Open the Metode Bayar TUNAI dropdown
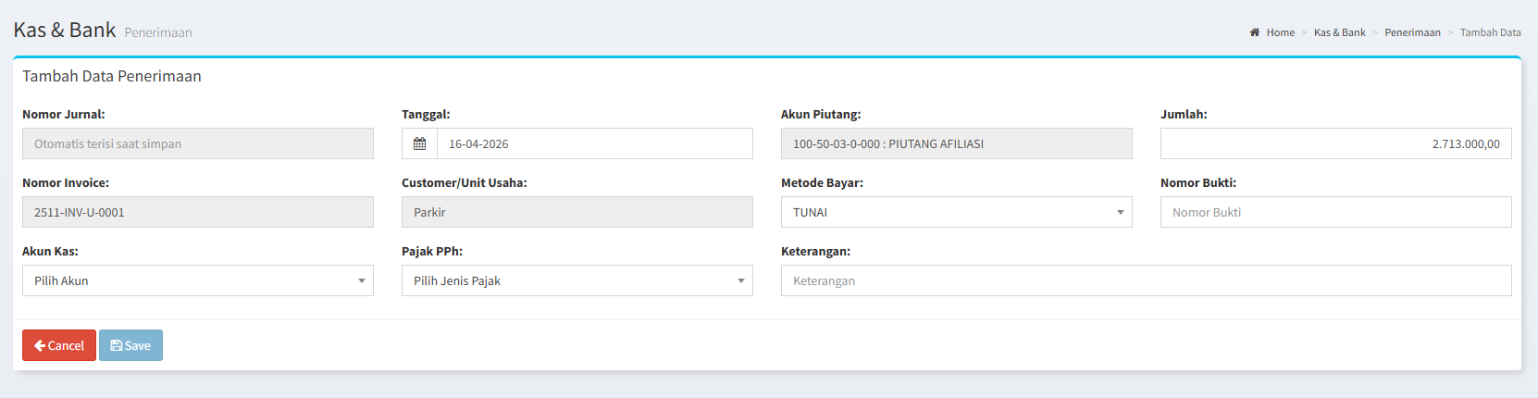 (956, 212)
